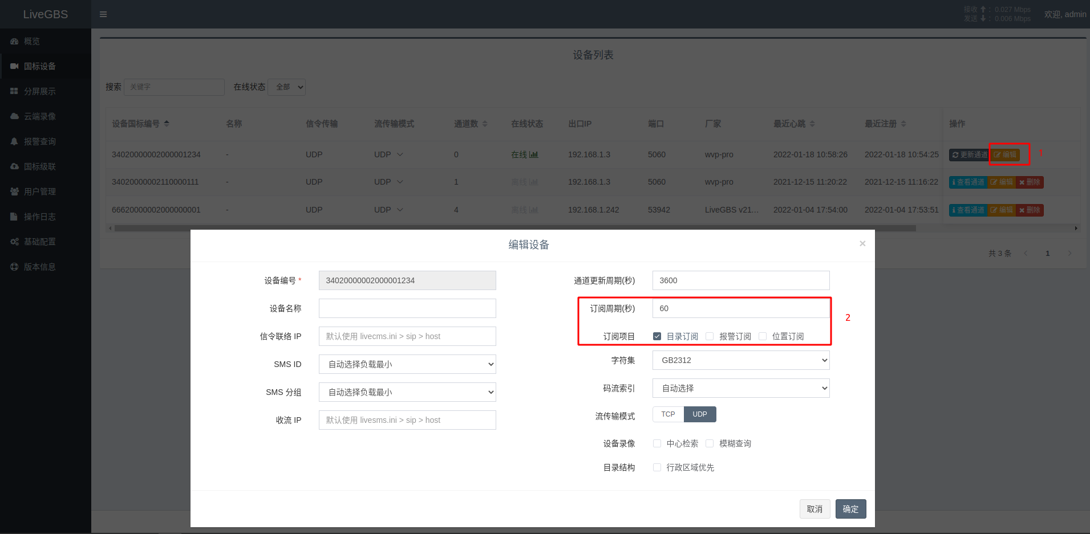Viewport: 1090px width, 534px height.
Task: Open the 字符集 GB2312 dropdown
Action: [740, 360]
